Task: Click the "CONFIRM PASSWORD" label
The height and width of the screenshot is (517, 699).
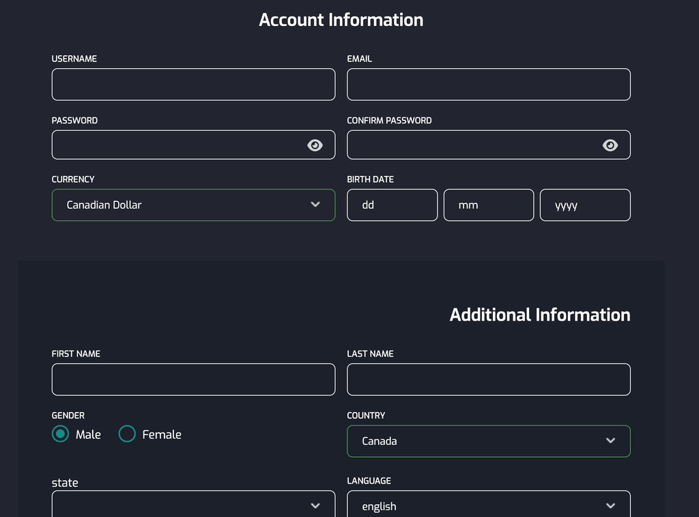Action: click(x=389, y=121)
